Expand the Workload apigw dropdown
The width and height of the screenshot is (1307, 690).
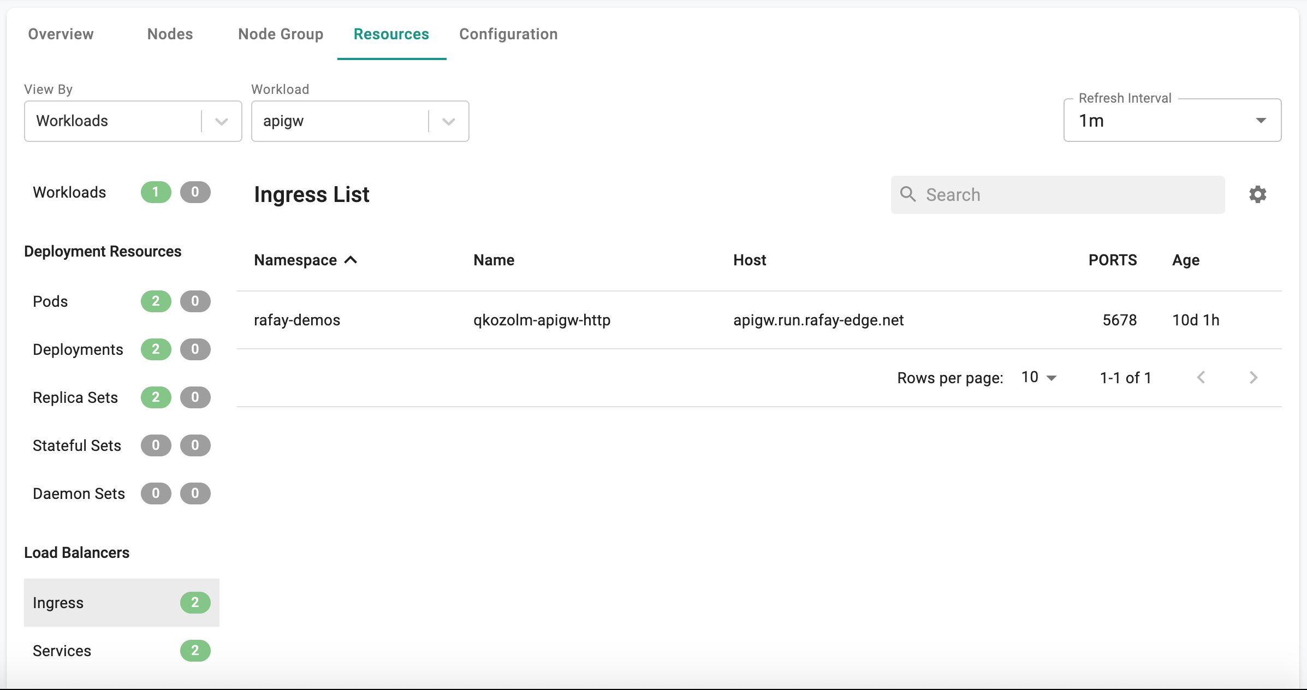coord(360,121)
